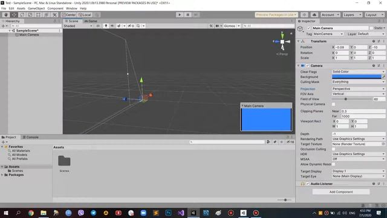Image resolution: width=387 pixels, height=218 pixels.
Task: Select the Rect tool
Action: click(x=39, y=15)
